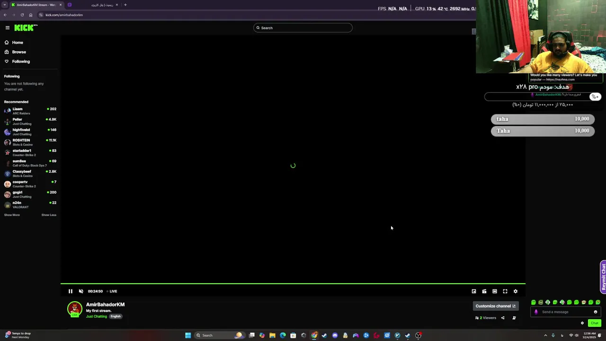This screenshot has width=606, height=341.
Task: Open recommended channel sumBee
Action: 30,163
